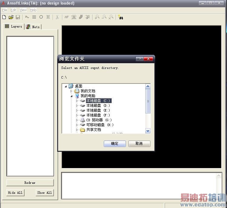Click the circle-shaped toolbar icon

(41, 17)
